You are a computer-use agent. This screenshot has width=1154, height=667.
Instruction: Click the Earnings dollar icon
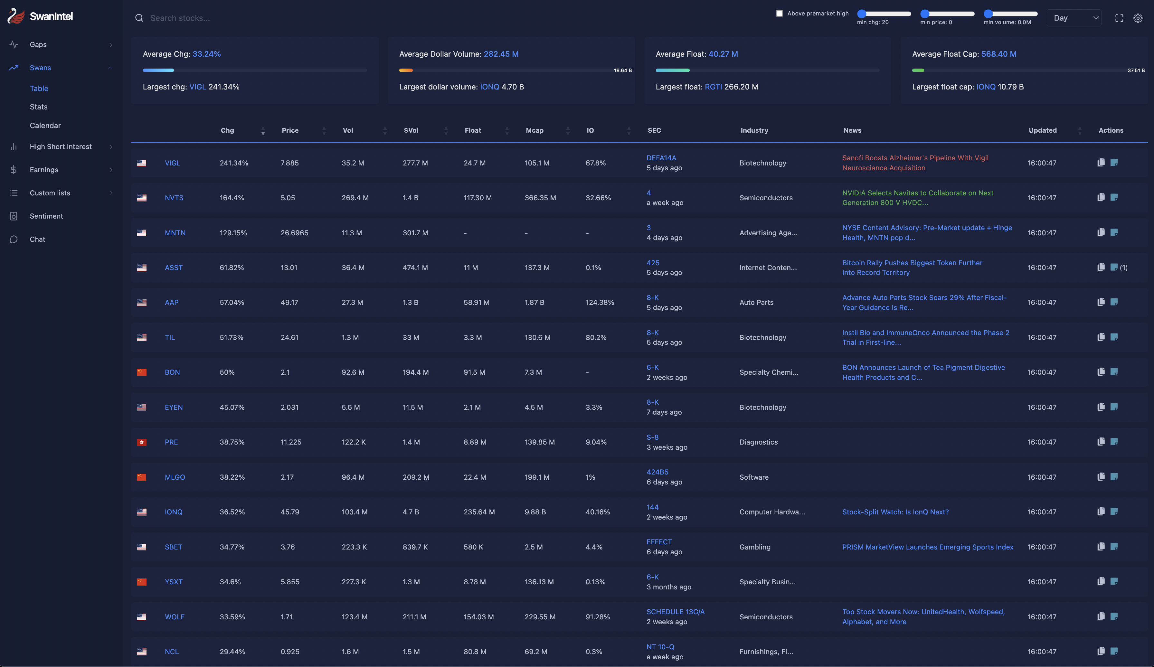tap(14, 170)
